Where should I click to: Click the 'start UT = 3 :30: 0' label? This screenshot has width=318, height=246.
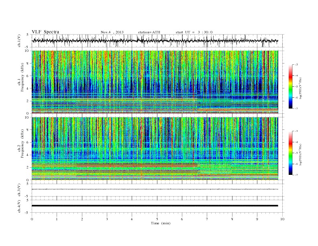194,32
